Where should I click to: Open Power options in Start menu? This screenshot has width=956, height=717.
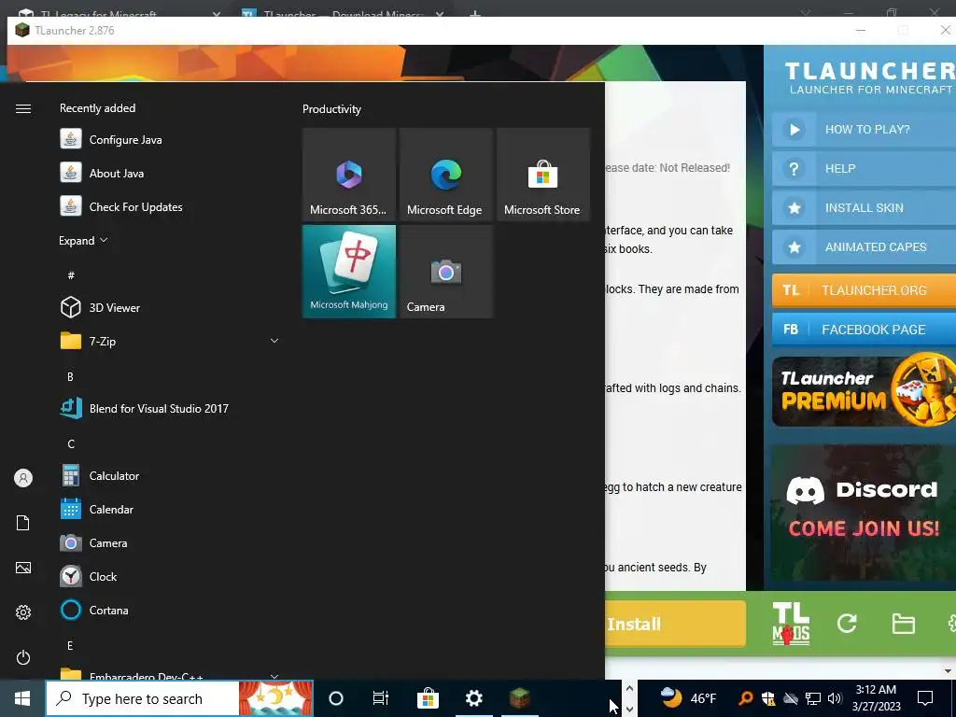[23, 657]
